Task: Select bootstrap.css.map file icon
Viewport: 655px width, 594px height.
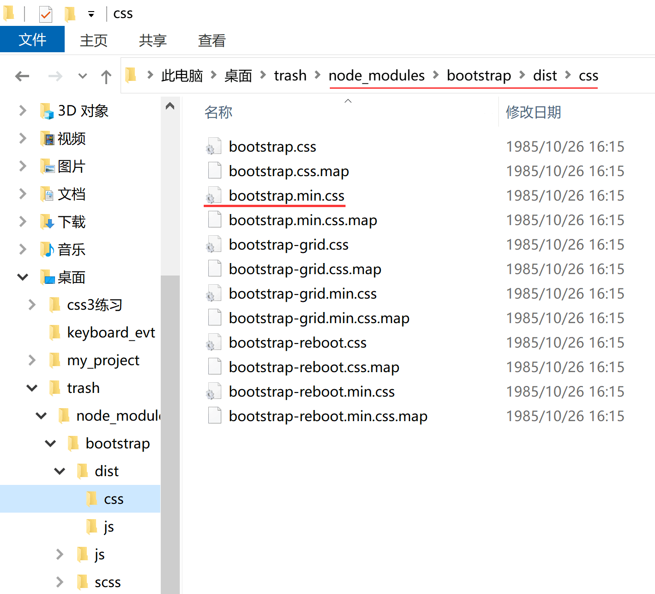Action: pyautogui.click(x=214, y=171)
